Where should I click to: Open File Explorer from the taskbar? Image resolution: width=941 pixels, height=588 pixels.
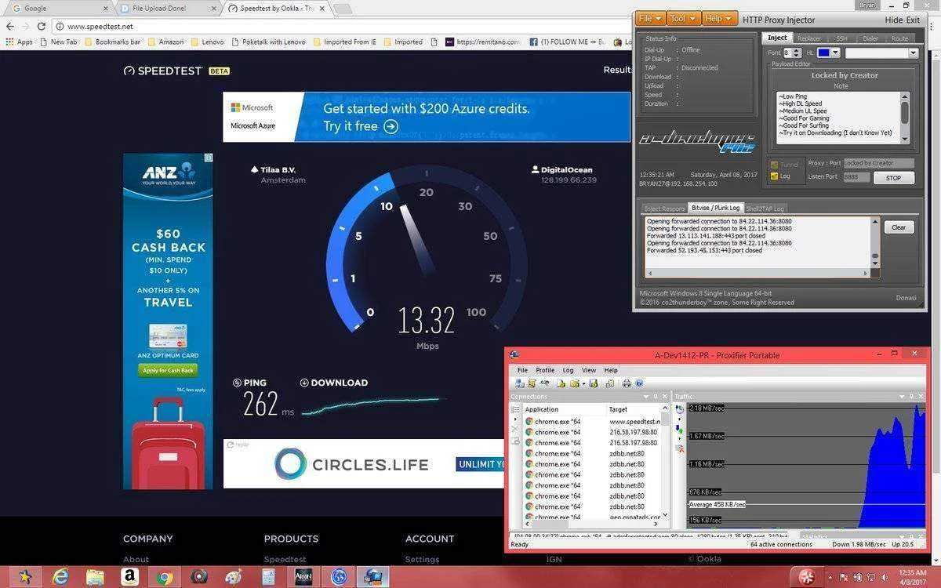point(95,577)
